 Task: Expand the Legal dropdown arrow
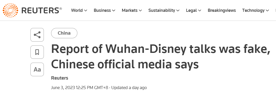tap(200, 11)
